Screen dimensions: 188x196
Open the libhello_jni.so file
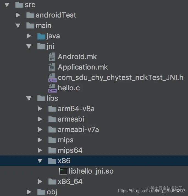(91, 171)
